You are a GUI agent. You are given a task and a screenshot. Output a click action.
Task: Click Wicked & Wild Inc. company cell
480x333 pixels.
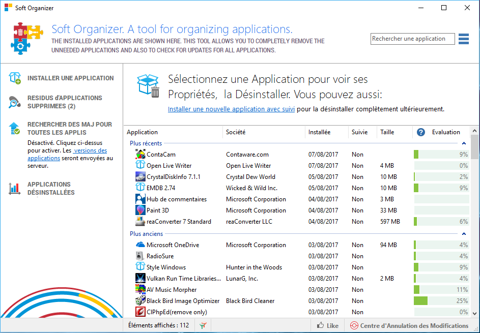(251, 188)
